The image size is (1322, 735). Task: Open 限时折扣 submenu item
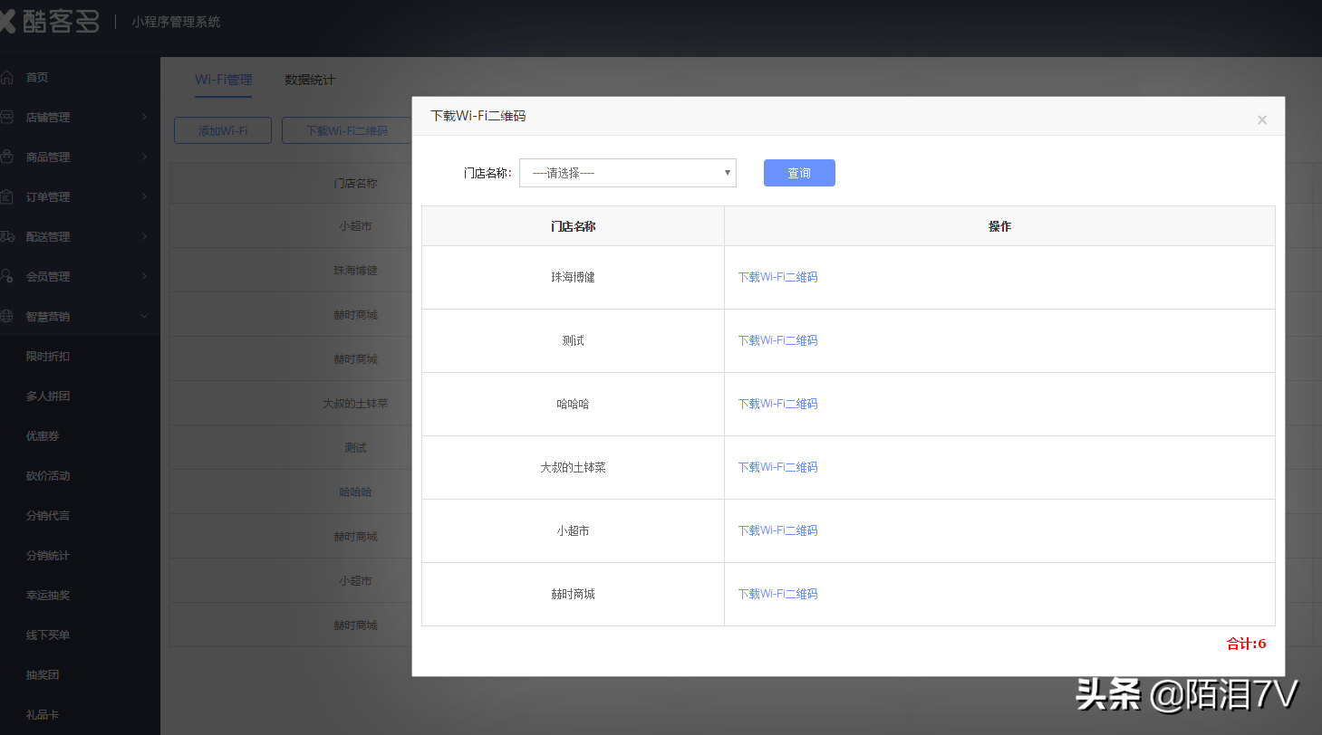(48, 357)
